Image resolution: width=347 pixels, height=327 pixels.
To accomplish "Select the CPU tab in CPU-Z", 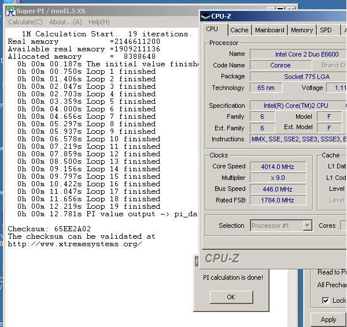I will click(212, 29).
